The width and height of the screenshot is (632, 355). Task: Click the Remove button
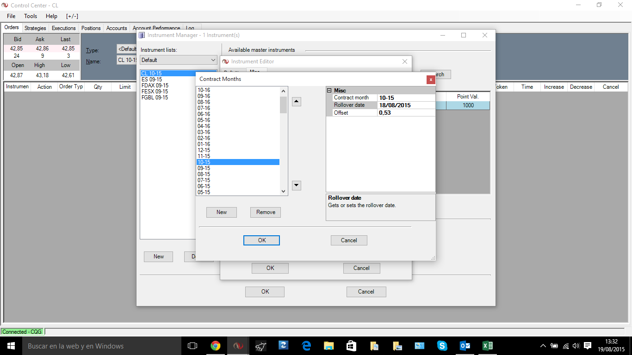pyautogui.click(x=266, y=212)
